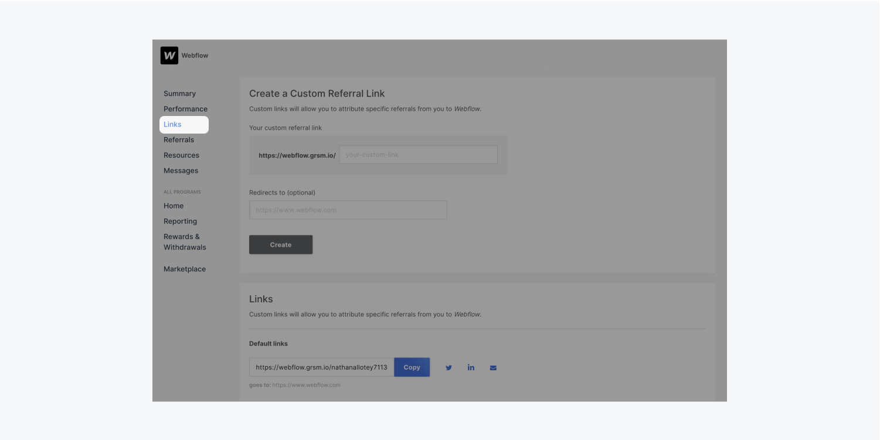Click the lower 'Links' section heading
The height and width of the screenshot is (440, 880).
coord(261,299)
